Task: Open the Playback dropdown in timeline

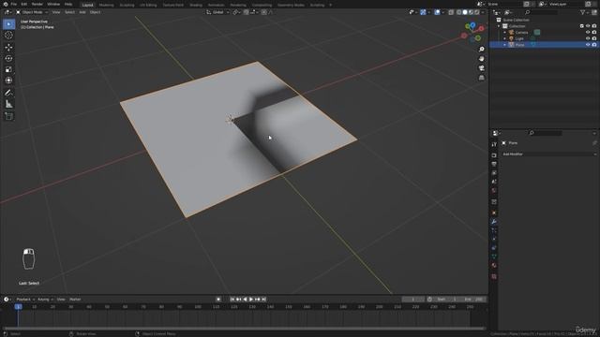Action: coord(25,300)
